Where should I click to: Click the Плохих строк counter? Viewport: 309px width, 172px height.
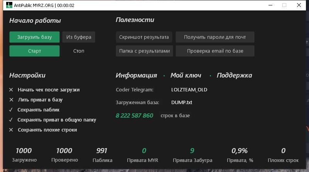pos(283,151)
